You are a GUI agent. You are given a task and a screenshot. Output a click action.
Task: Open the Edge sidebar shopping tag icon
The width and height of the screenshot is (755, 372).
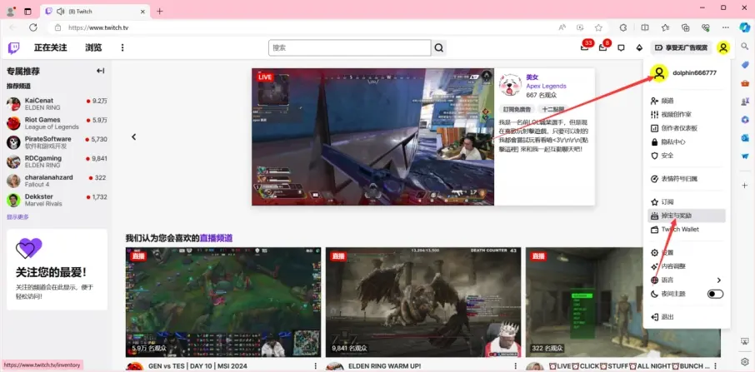coord(745,64)
